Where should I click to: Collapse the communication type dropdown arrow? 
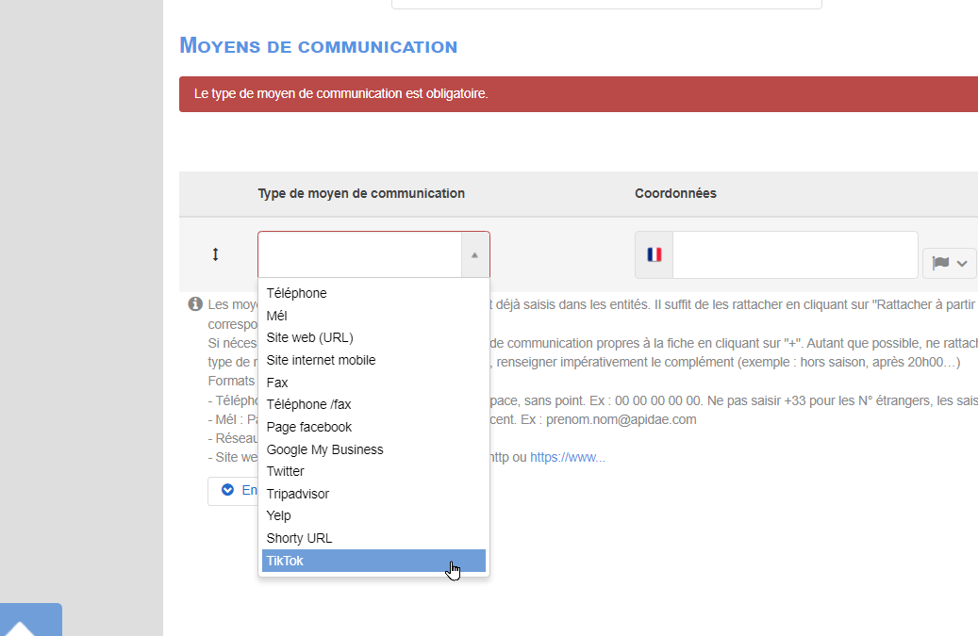click(x=474, y=254)
